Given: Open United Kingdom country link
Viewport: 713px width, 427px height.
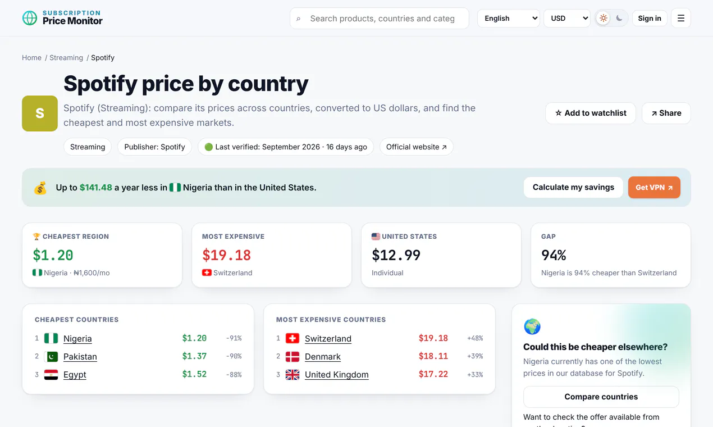Looking at the screenshot, I should (x=337, y=374).
